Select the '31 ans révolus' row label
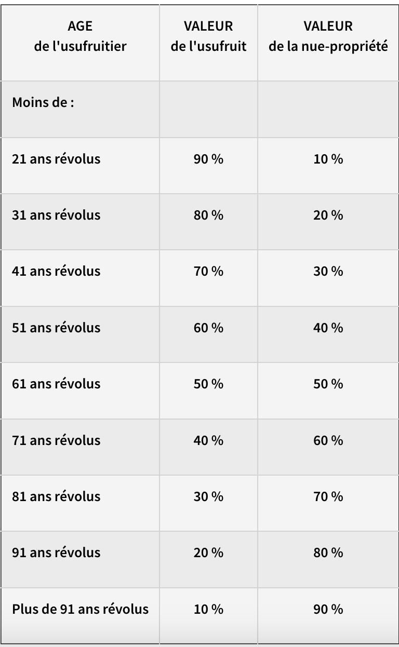 pyautogui.click(x=56, y=215)
